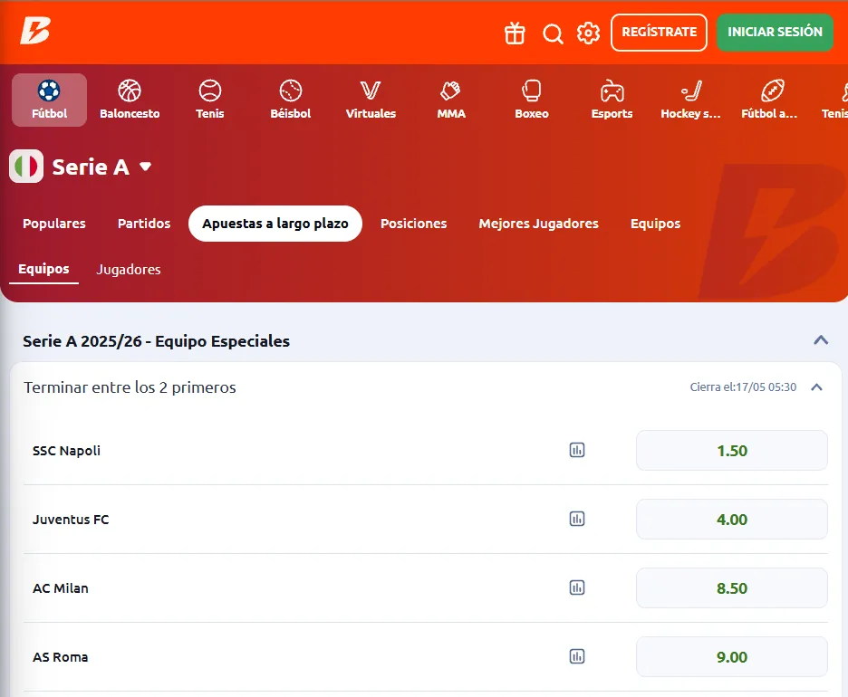Collapse the Serie A 2025/26 Equipo Especiales section
The width and height of the screenshot is (848, 697).
click(821, 340)
